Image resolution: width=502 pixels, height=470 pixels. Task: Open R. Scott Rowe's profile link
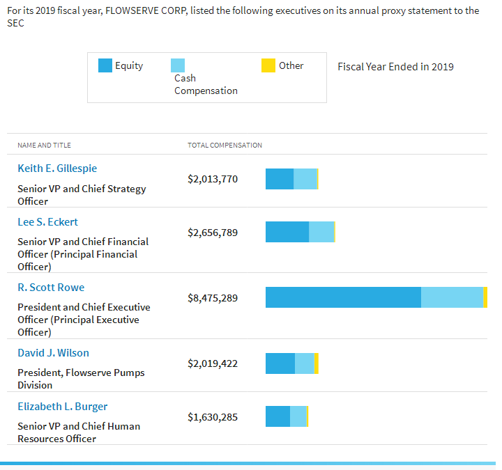coord(51,287)
